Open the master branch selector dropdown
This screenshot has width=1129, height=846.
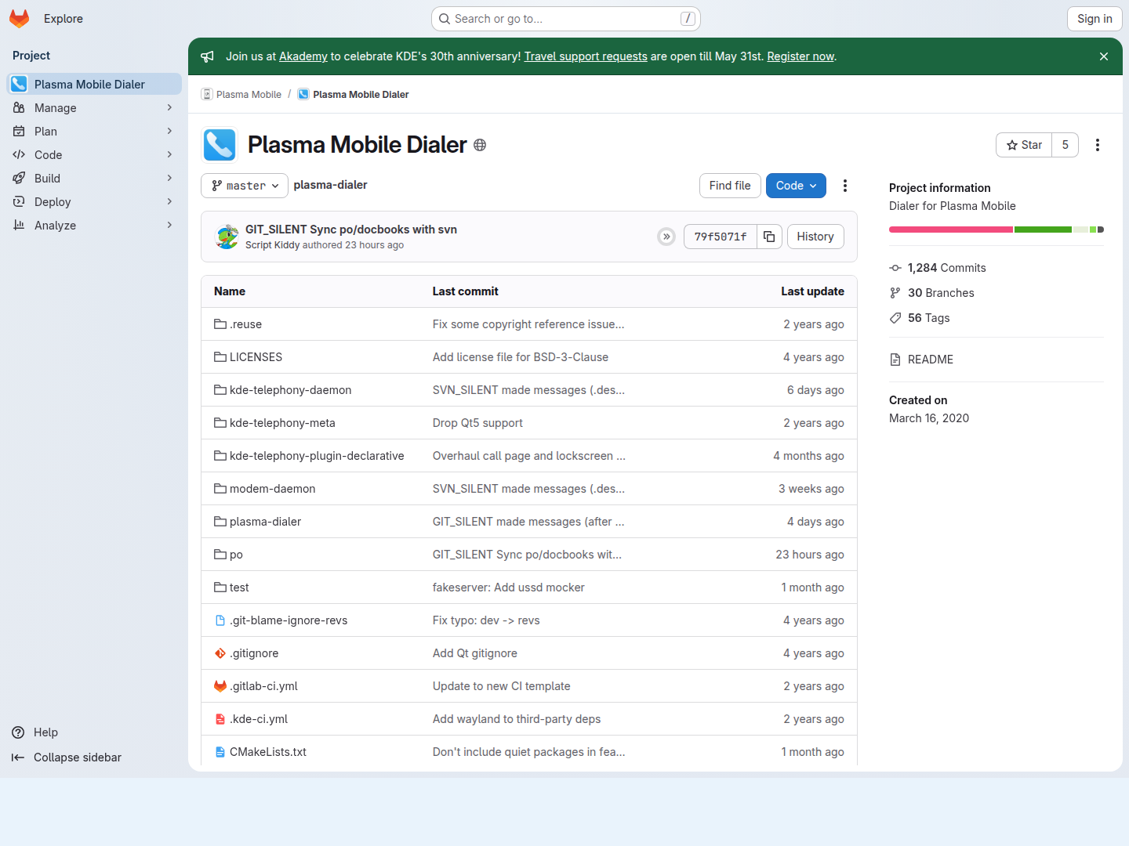[245, 186]
